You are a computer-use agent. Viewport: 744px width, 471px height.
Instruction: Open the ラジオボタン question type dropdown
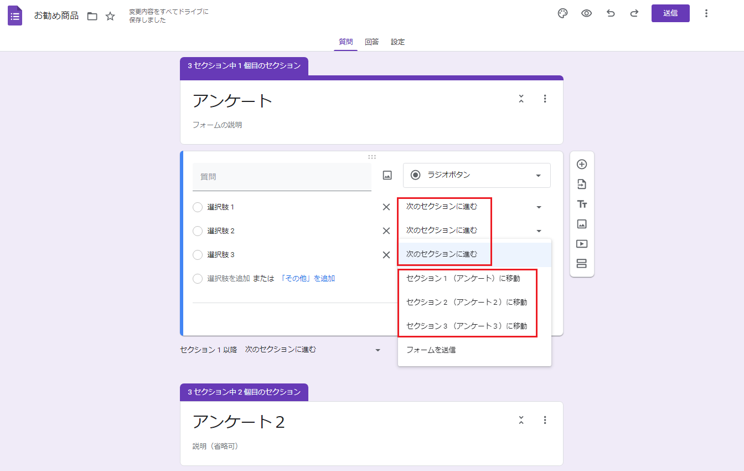tap(476, 175)
